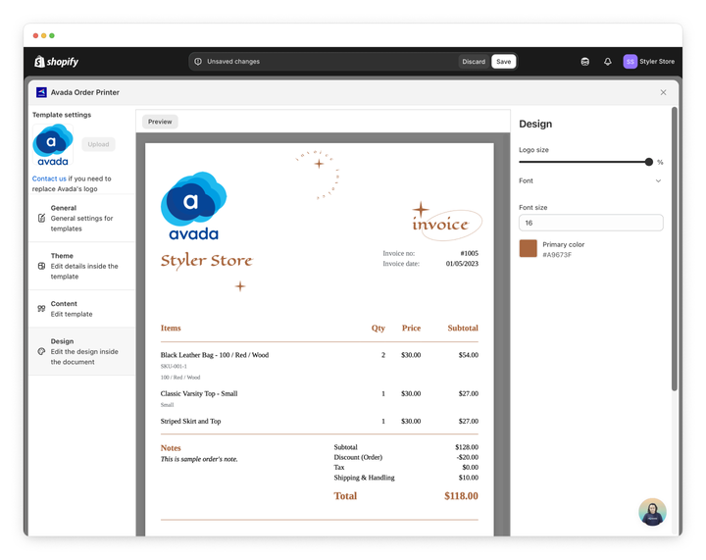Click the disabled Upload button
The width and height of the screenshot is (706, 560).
(98, 144)
